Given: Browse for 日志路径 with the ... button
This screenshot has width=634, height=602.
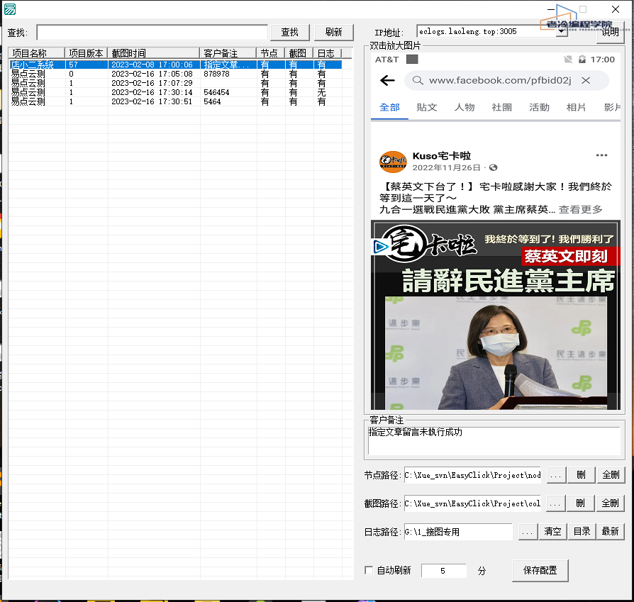Looking at the screenshot, I should tap(527, 532).
